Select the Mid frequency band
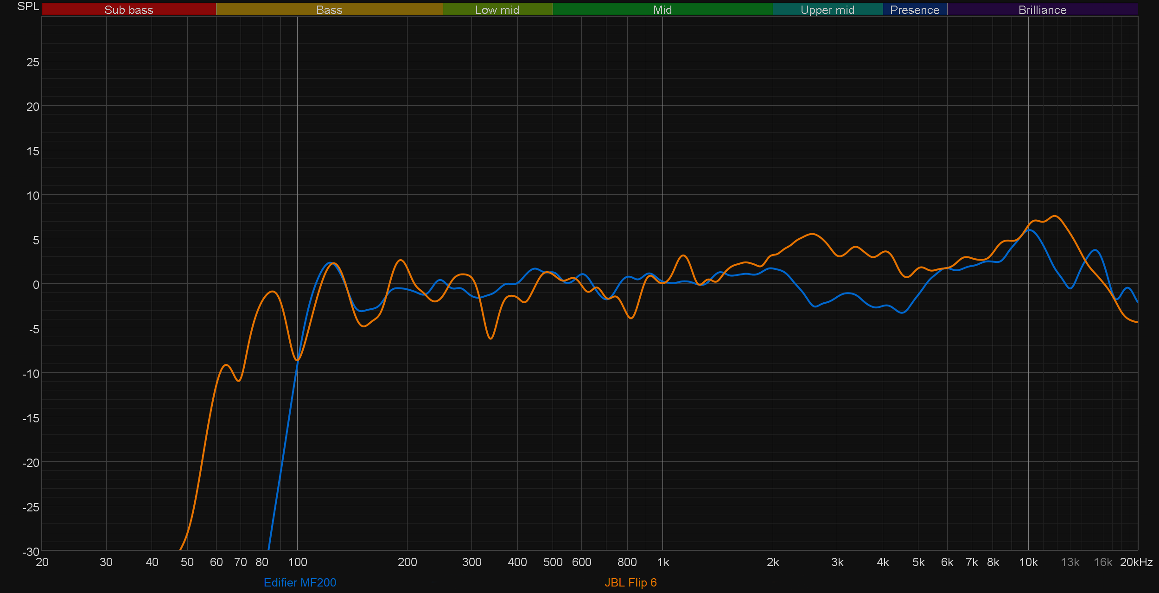The image size is (1159, 593). click(662, 10)
